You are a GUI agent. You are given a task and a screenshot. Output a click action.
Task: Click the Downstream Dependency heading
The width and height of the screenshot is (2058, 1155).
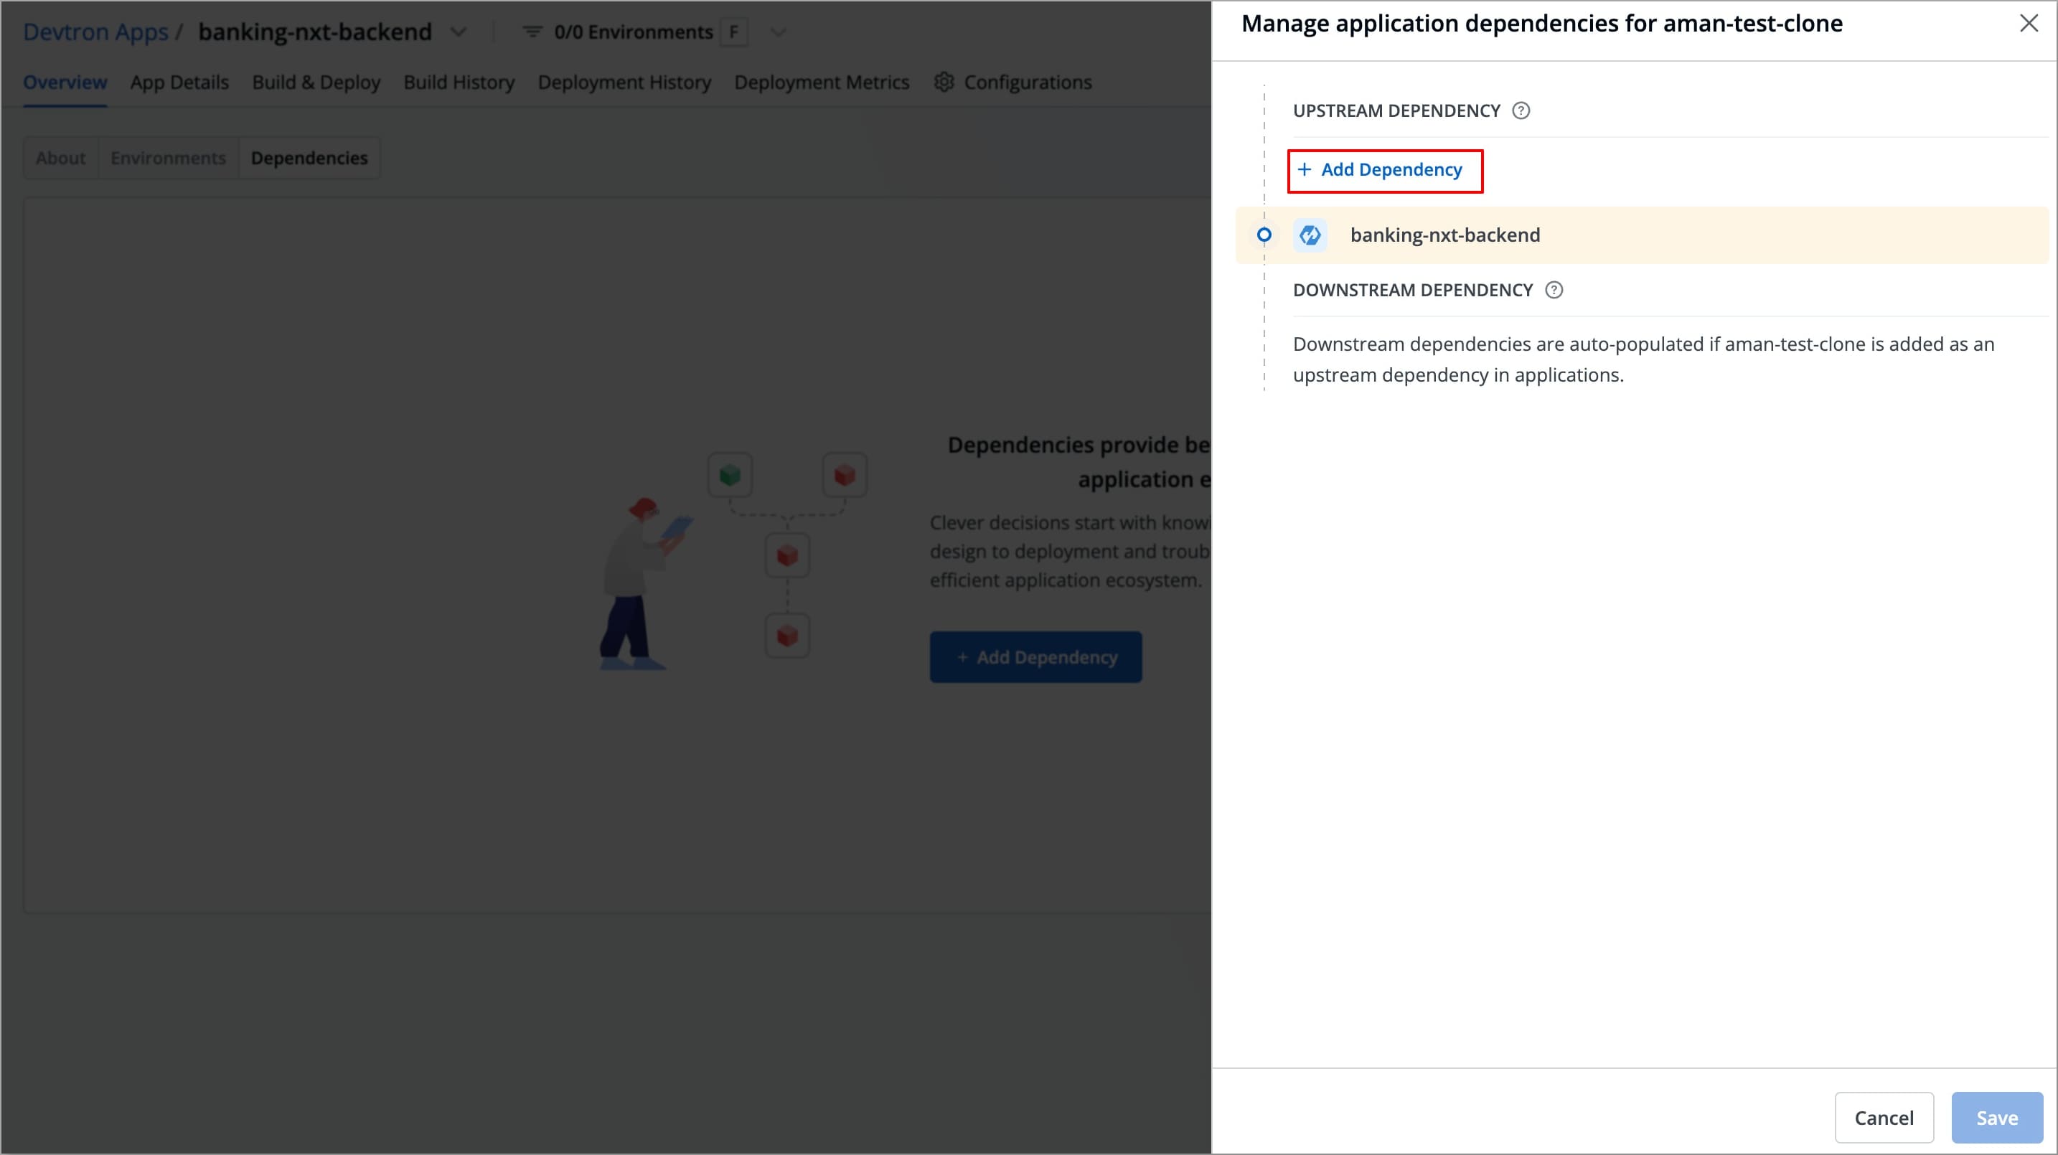coord(1414,290)
